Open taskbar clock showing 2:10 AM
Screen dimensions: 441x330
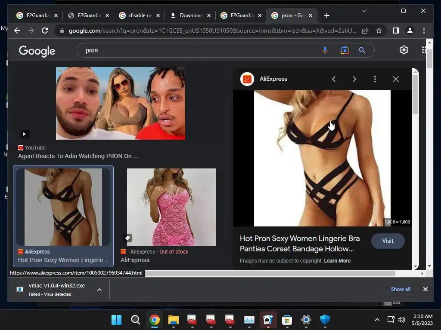point(422,320)
